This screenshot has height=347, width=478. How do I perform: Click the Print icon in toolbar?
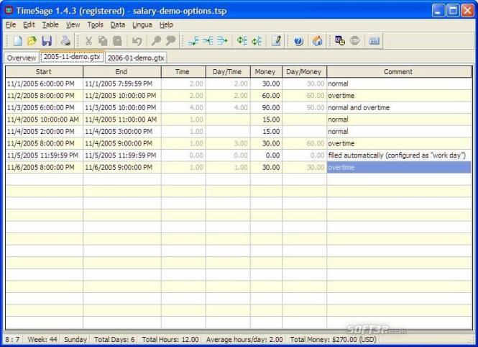click(65, 42)
